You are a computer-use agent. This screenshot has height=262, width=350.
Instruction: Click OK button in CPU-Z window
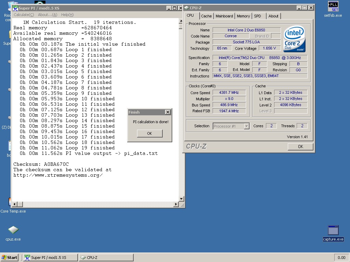tap(300, 147)
